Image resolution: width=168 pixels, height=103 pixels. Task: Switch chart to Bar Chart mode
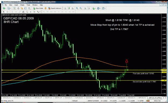(65, 8)
